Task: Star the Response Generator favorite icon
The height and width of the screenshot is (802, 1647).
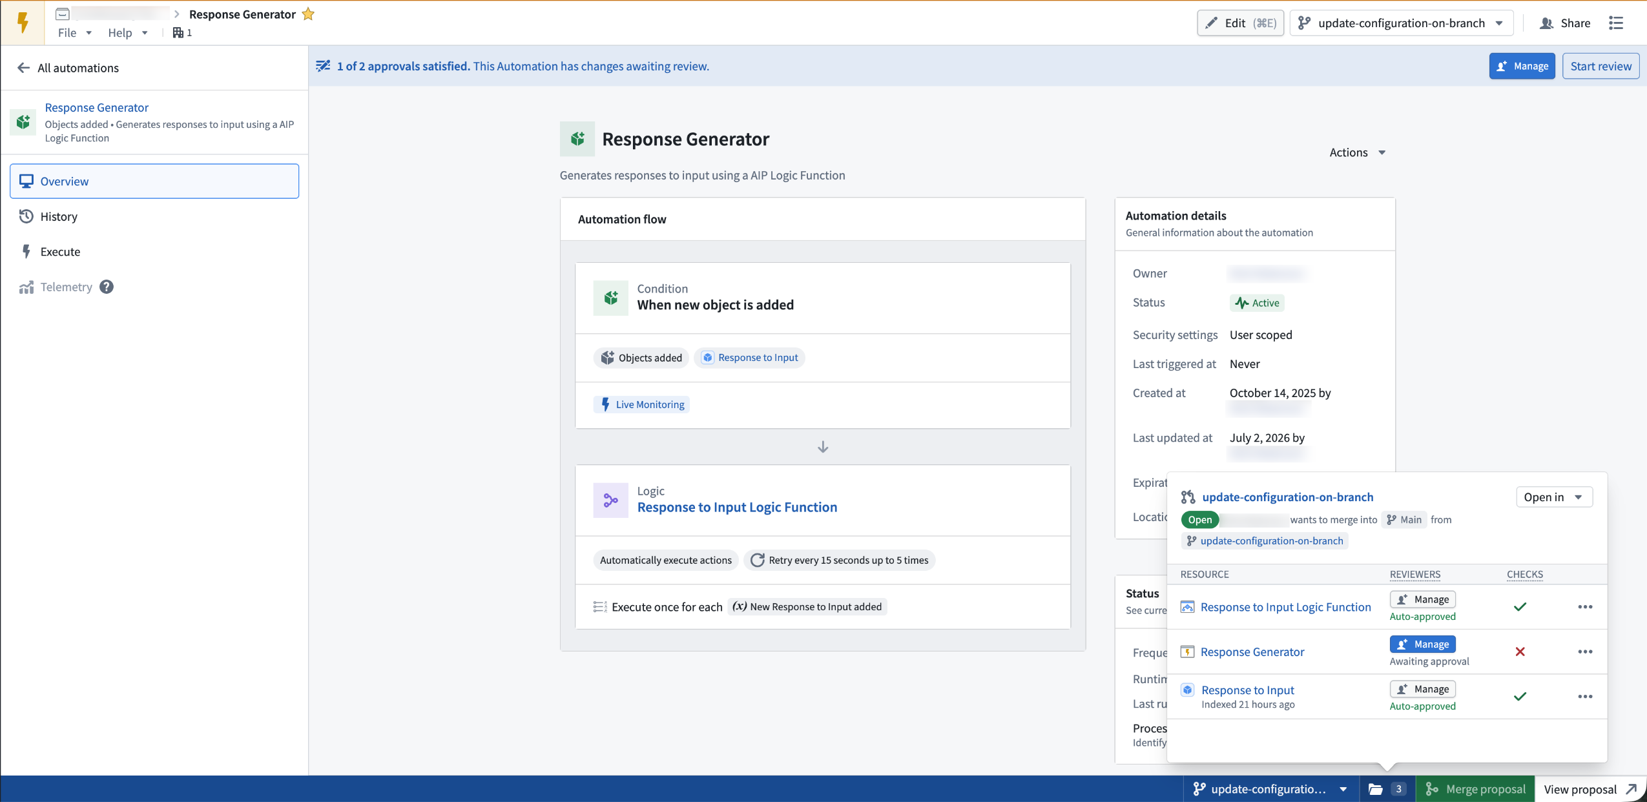Action: tap(308, 14)
